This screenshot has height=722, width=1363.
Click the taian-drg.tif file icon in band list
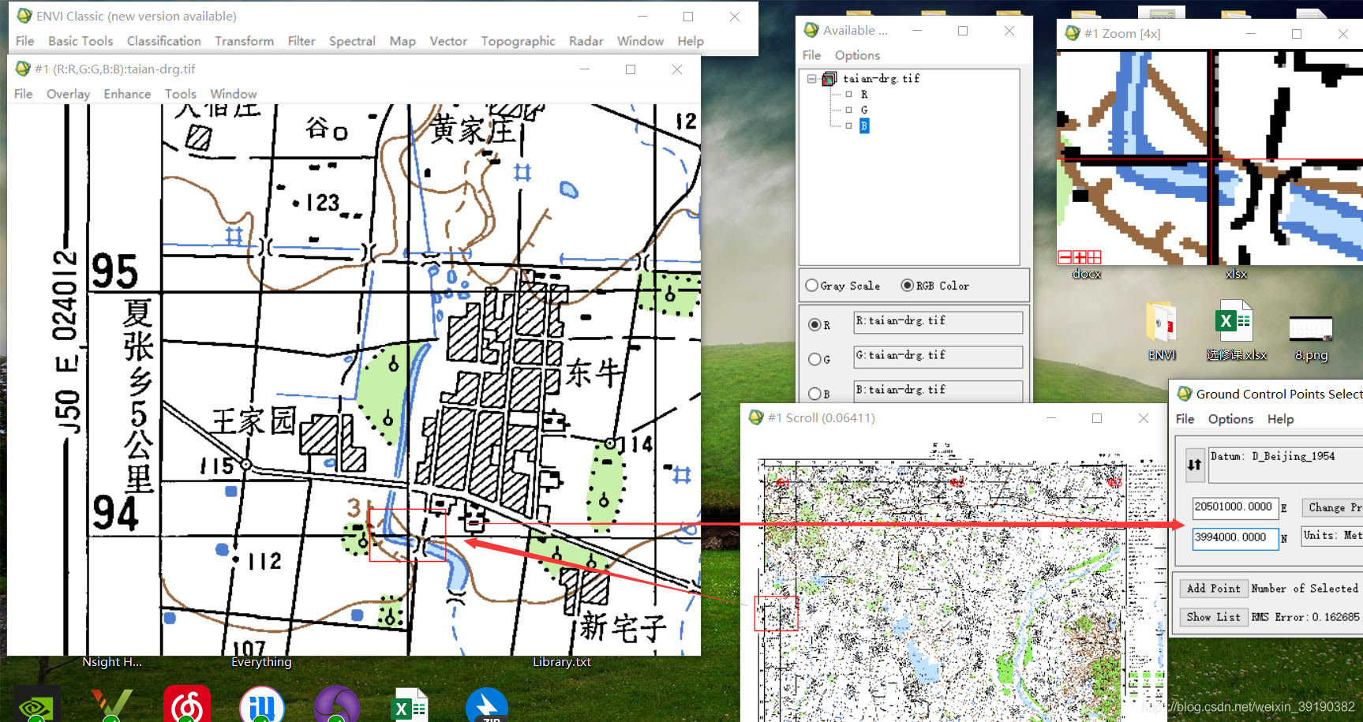pyautogui.click(x=829, y=79)
